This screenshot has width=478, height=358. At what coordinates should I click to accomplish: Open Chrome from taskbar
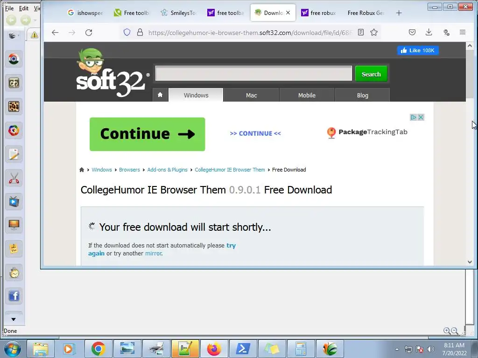pyautogui.click(x=98, y=349)
